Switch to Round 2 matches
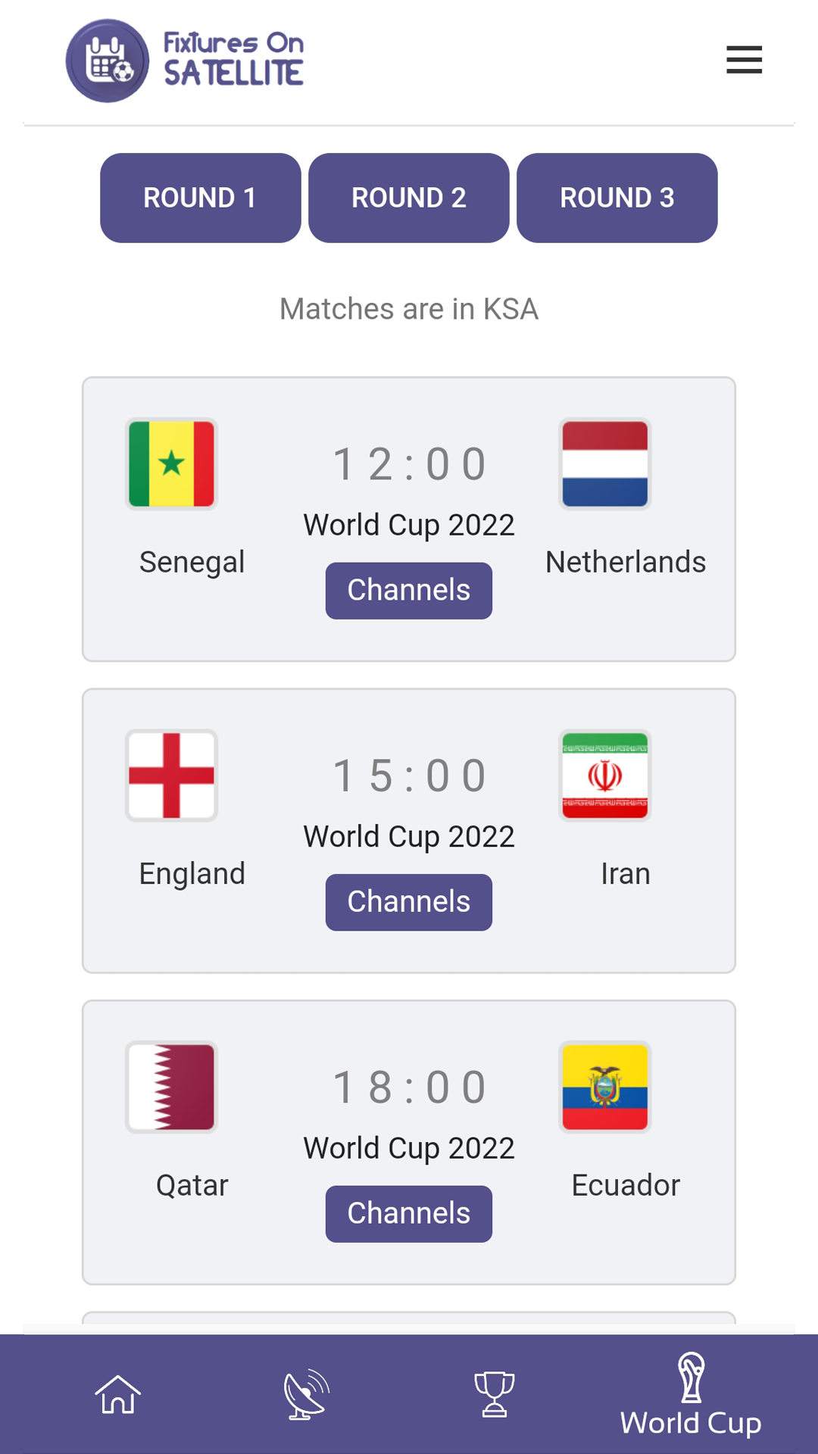This screenshot has height=1454, width=818. coord(408,198)
